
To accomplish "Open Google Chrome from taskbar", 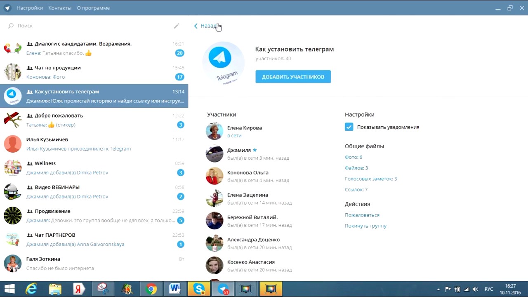I will [x=151, y=289].
